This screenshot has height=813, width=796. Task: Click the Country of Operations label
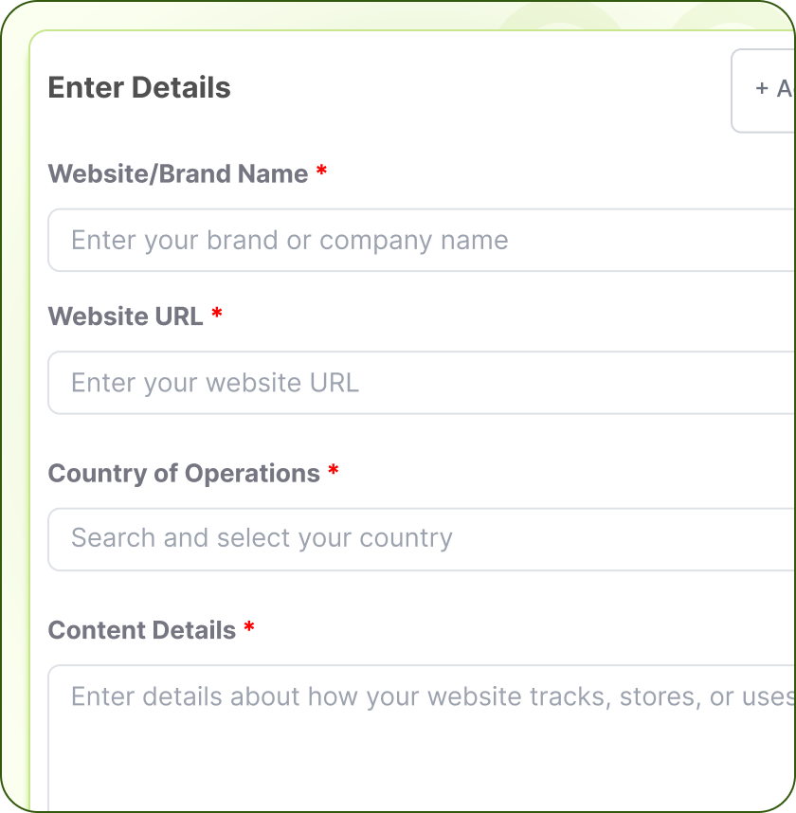tap(183, 473)
